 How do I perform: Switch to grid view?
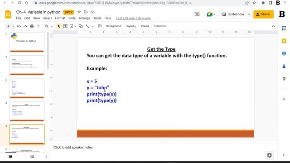32,157
